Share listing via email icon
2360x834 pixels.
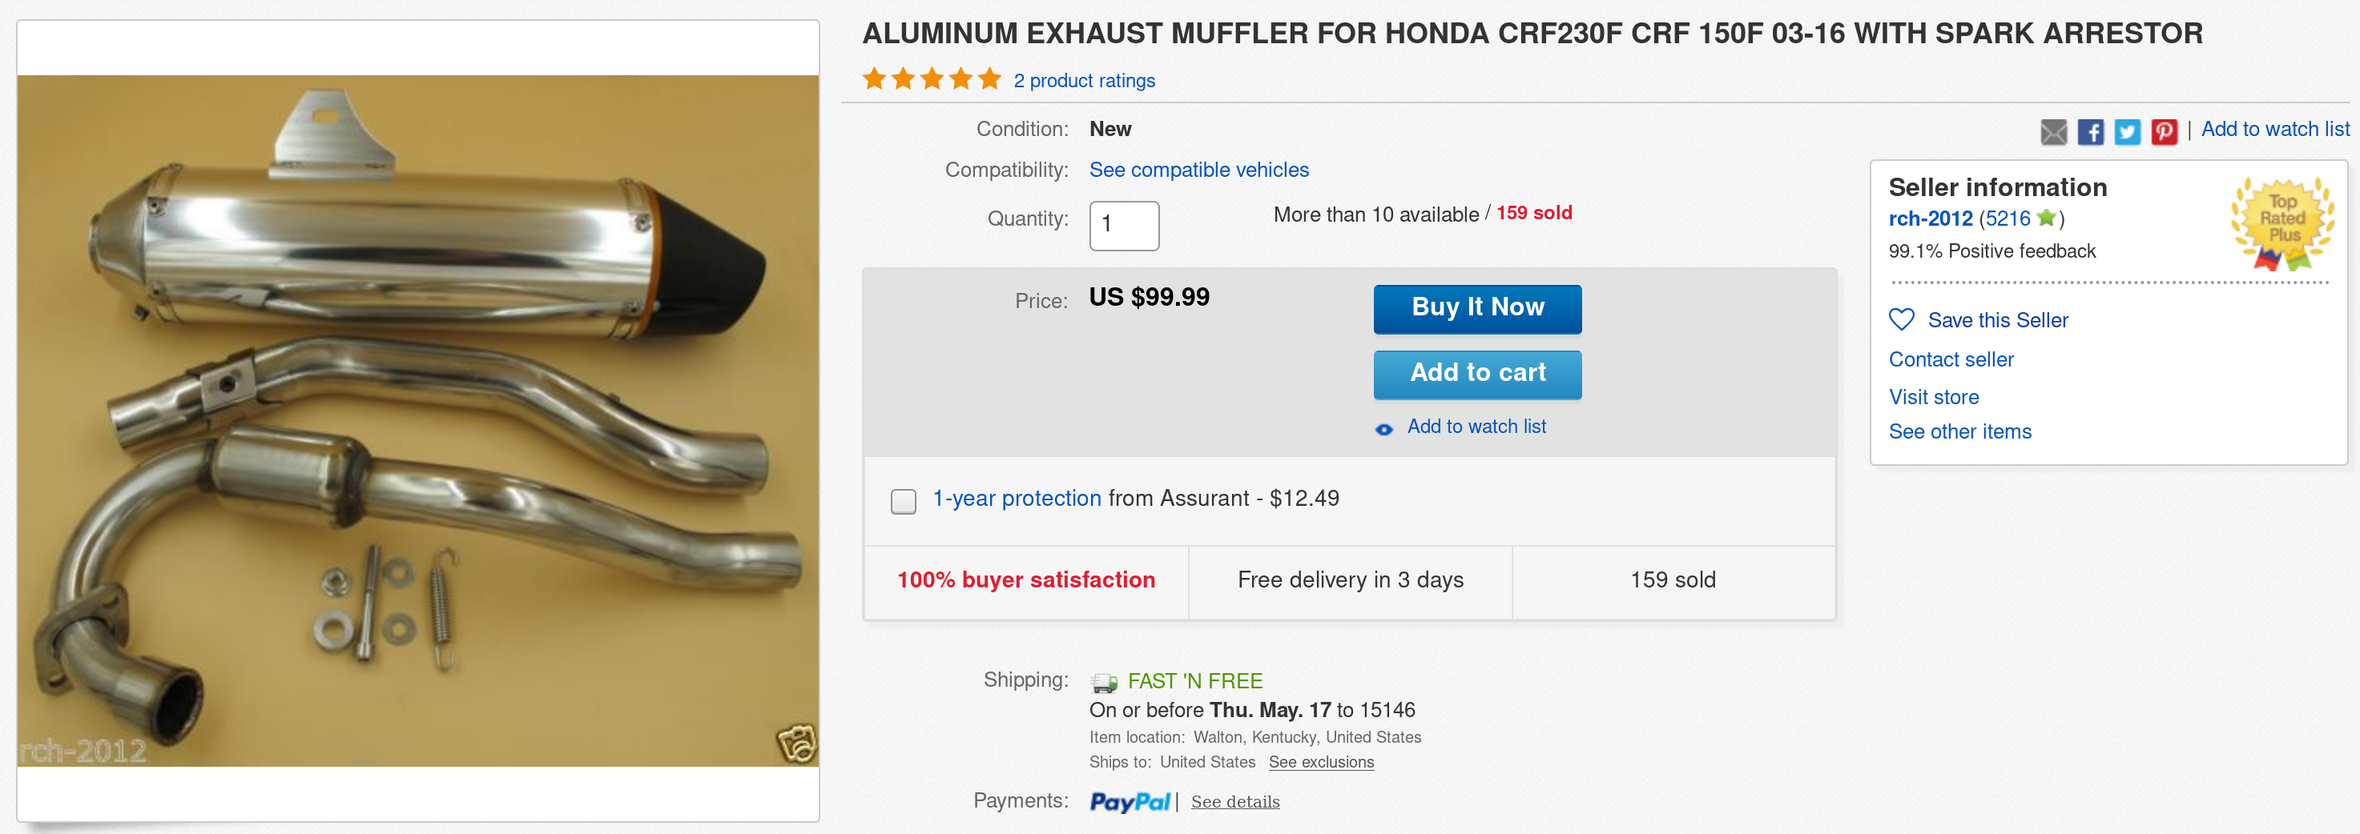2053,132
